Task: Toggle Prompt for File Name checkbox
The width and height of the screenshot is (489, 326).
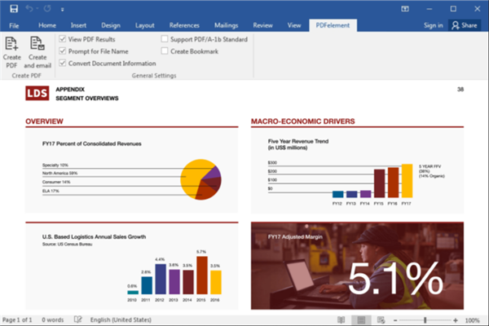Action: click(x=63, y=51)
